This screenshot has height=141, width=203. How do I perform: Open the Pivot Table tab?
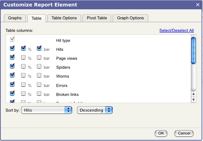[x=97, y=18]
